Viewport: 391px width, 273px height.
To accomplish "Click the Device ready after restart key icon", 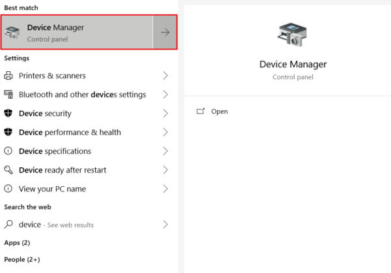I will pyautogui.click(x=8, y=170).
